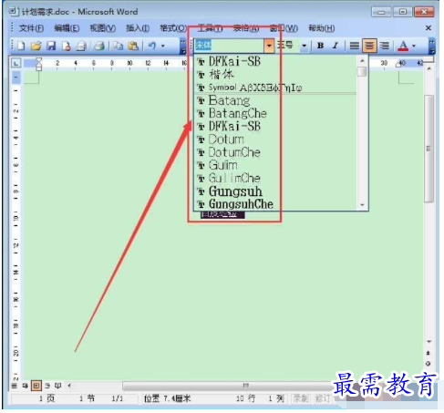Click the first line indent marker on ruler
Viewport: 444px width, 413px height.
[x=38, y=60]
